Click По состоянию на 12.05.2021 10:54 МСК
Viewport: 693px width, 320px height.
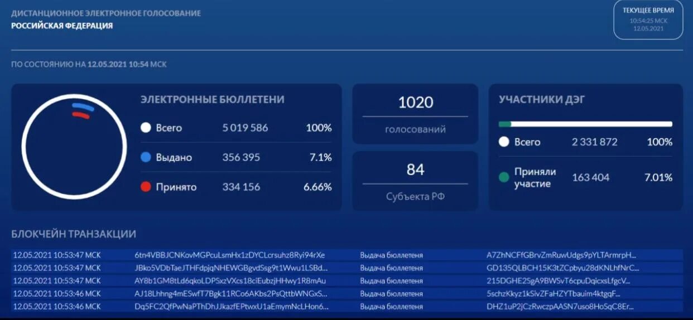(89, 65)
